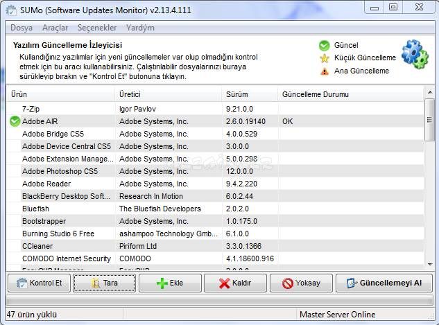
Task: Click version 3.3.0.1366 cell
Action: (243, 246)
